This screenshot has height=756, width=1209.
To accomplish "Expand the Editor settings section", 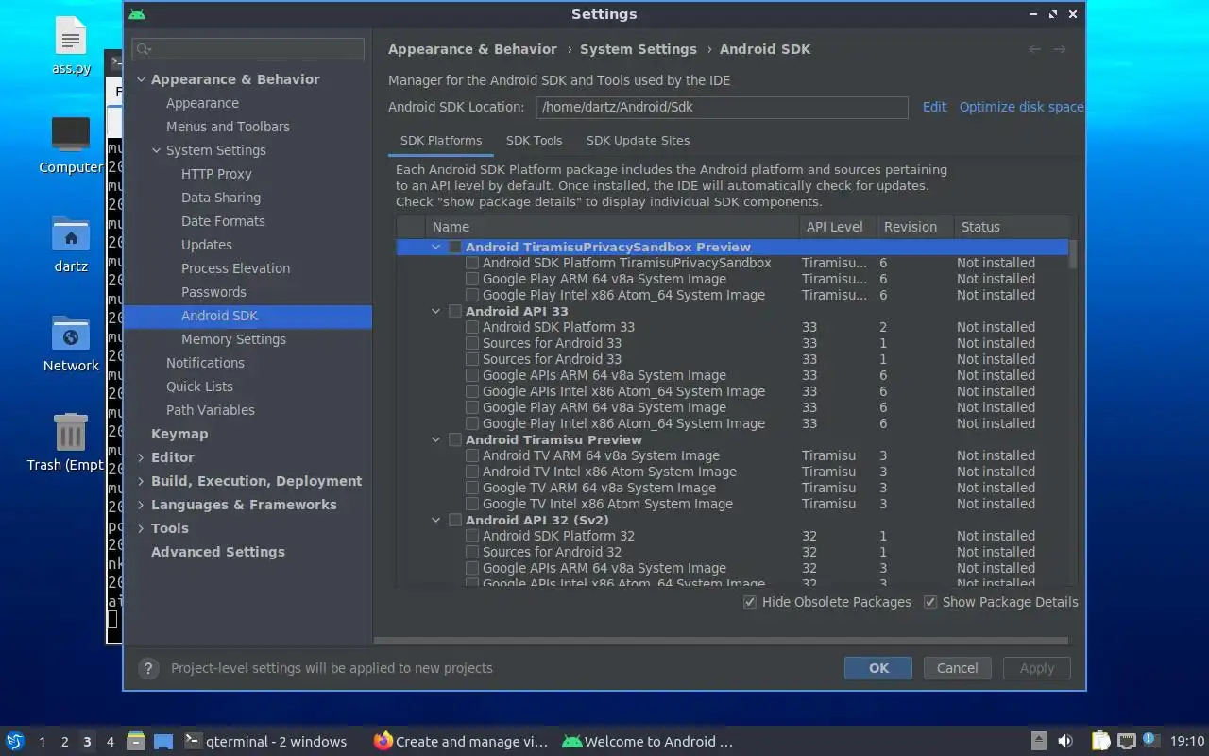I will 141,457.
